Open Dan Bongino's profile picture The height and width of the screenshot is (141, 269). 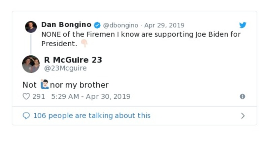click(31, 27)
